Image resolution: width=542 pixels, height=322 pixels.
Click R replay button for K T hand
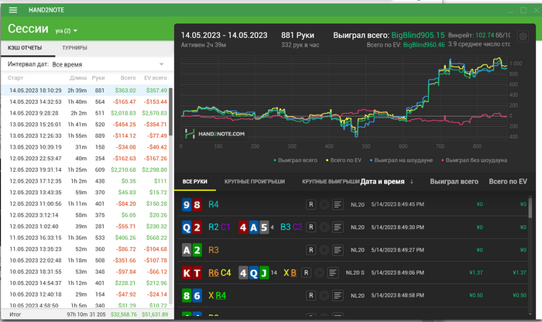click(x=306, y=273)
